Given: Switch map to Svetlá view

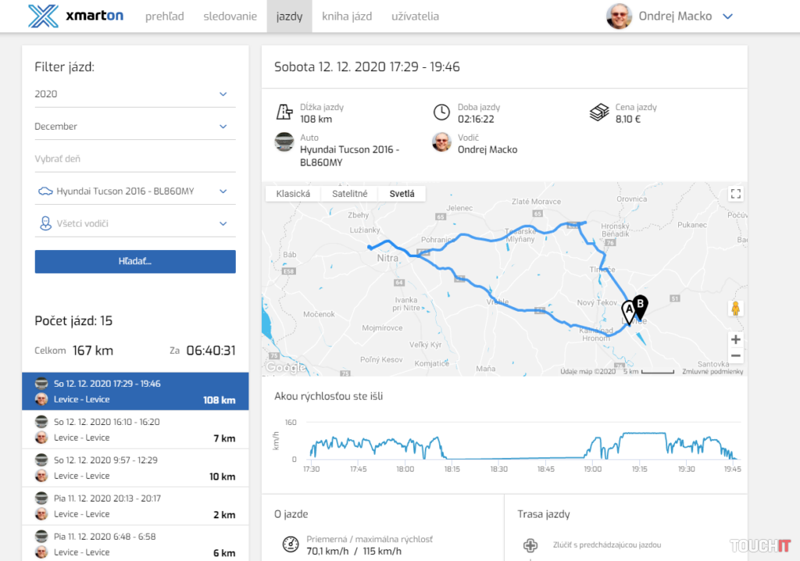Looking at the screenshot, I should pos(402,194).
